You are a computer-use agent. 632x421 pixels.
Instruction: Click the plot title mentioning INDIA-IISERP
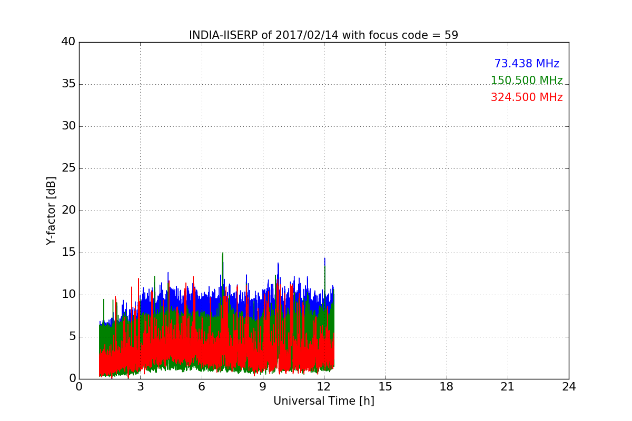pyautogui.click(x=323, y=35)
